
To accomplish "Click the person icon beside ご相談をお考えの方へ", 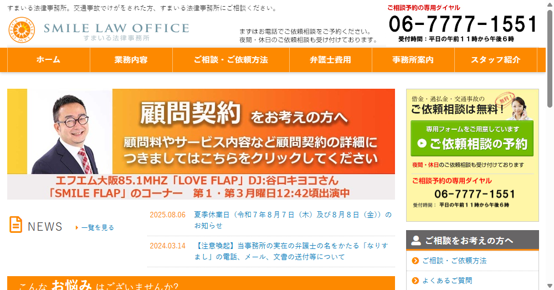I will 416,241.
